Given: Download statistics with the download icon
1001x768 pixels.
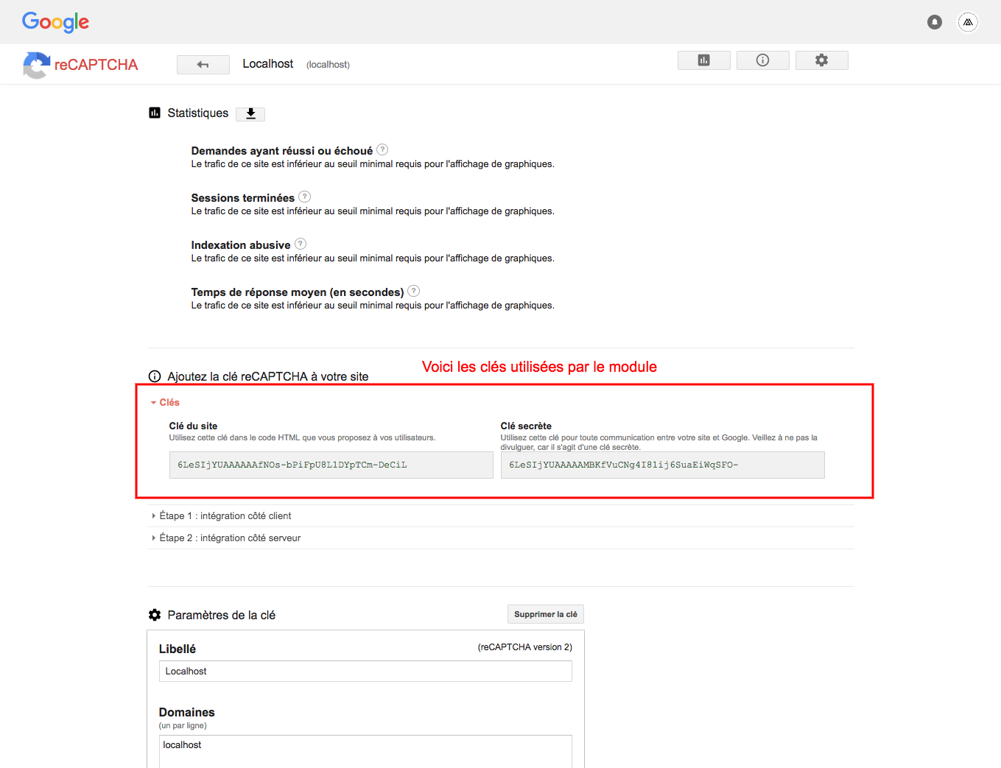Looking at the screenshot, I should [x=250, y=113].
